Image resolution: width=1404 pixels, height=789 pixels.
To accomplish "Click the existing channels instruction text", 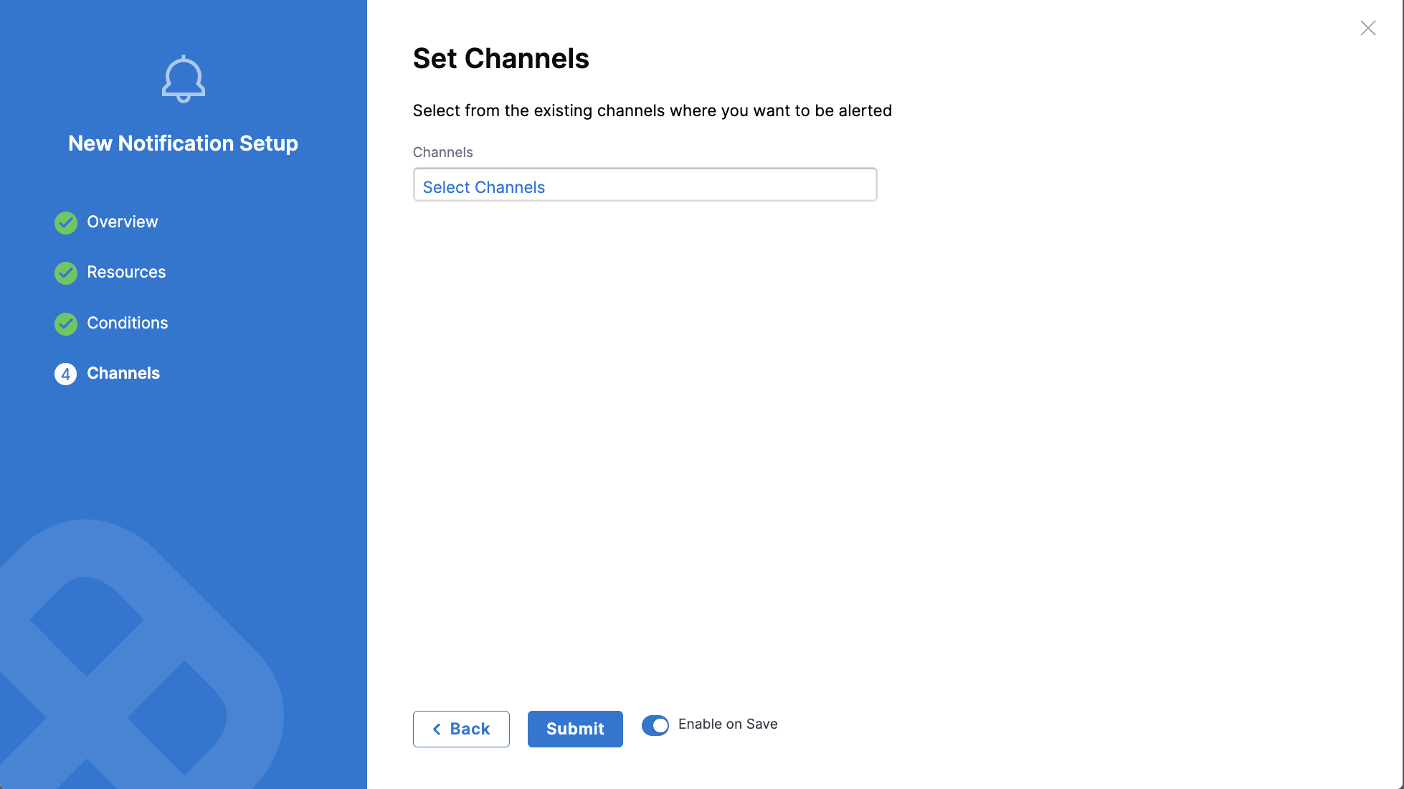I will (653, 110).
